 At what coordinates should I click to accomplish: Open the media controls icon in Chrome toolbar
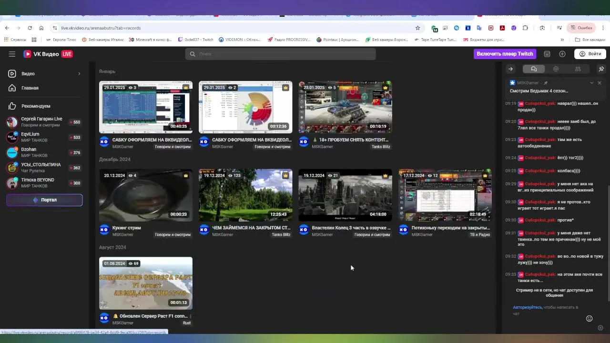click(x=559, y=28)
